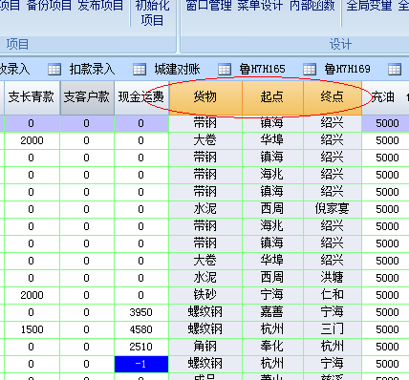
Task: Open the 鲁H7H165 tab
Action: (262, 69)
